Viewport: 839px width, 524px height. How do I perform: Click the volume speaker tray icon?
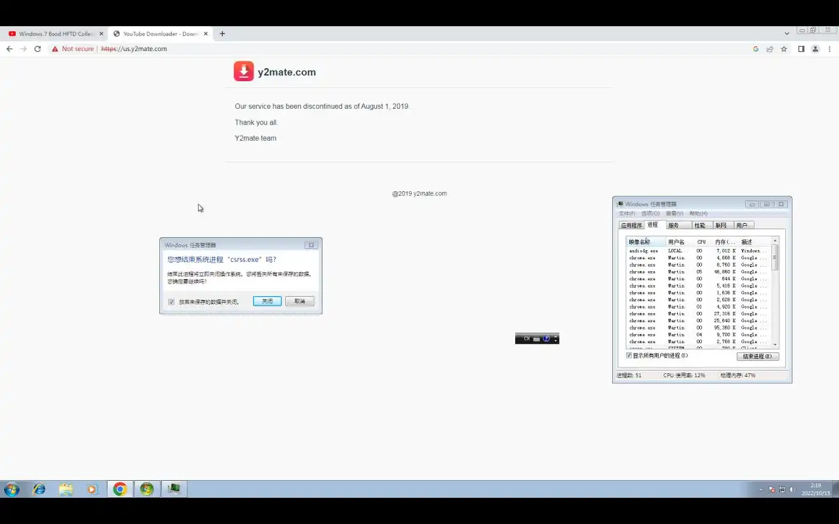tap(792, 489)
